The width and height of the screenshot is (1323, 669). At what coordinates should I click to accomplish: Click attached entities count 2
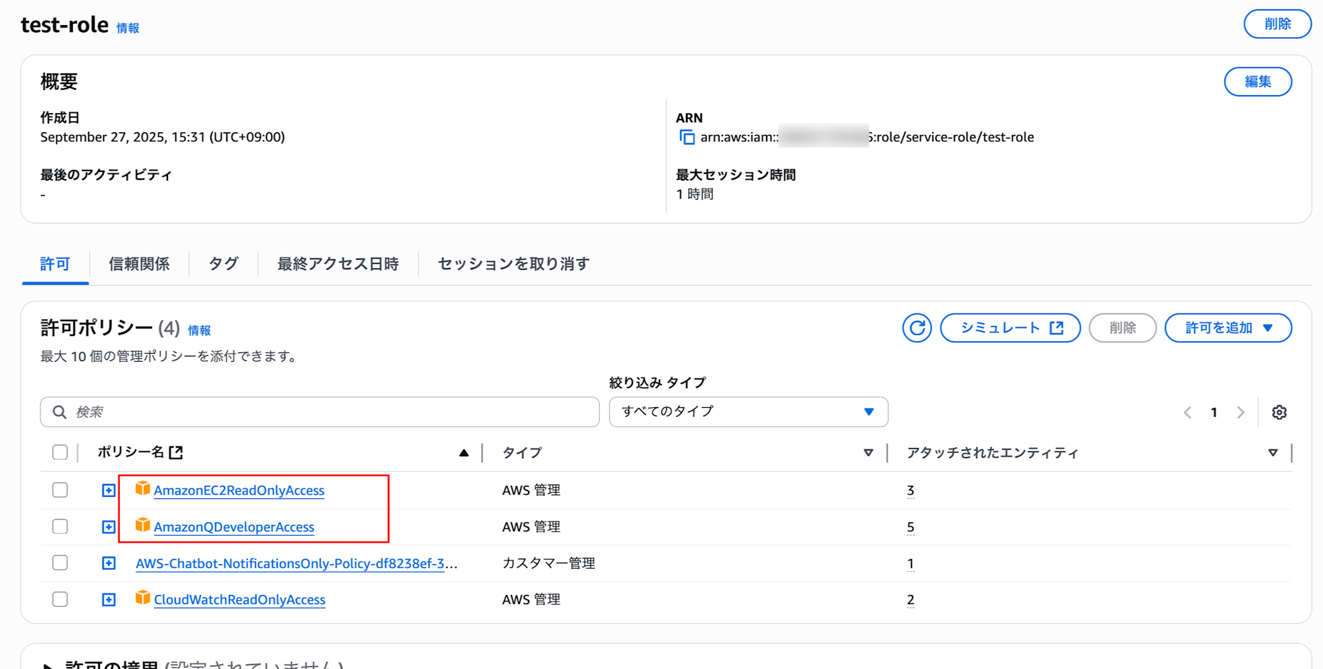point(910,600)
